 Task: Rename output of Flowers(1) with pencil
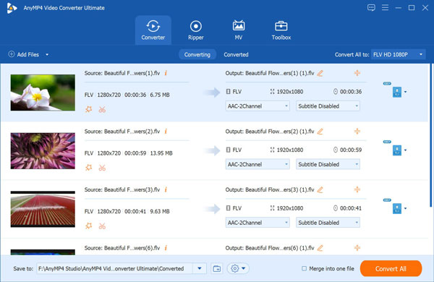pos(320,73)
